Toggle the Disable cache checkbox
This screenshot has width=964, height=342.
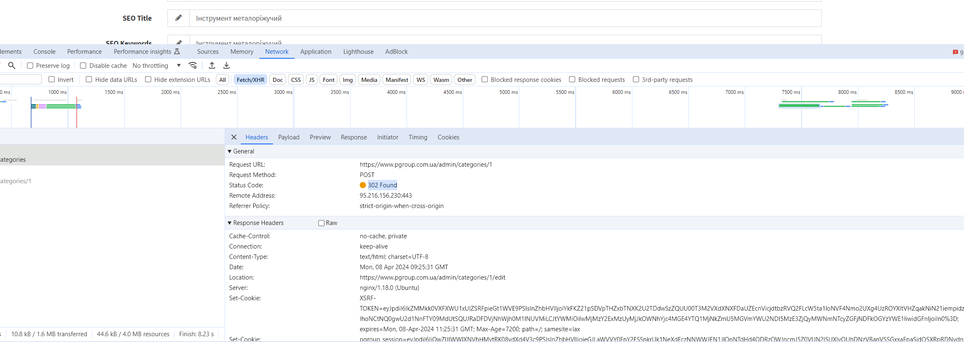coord(83,66)
